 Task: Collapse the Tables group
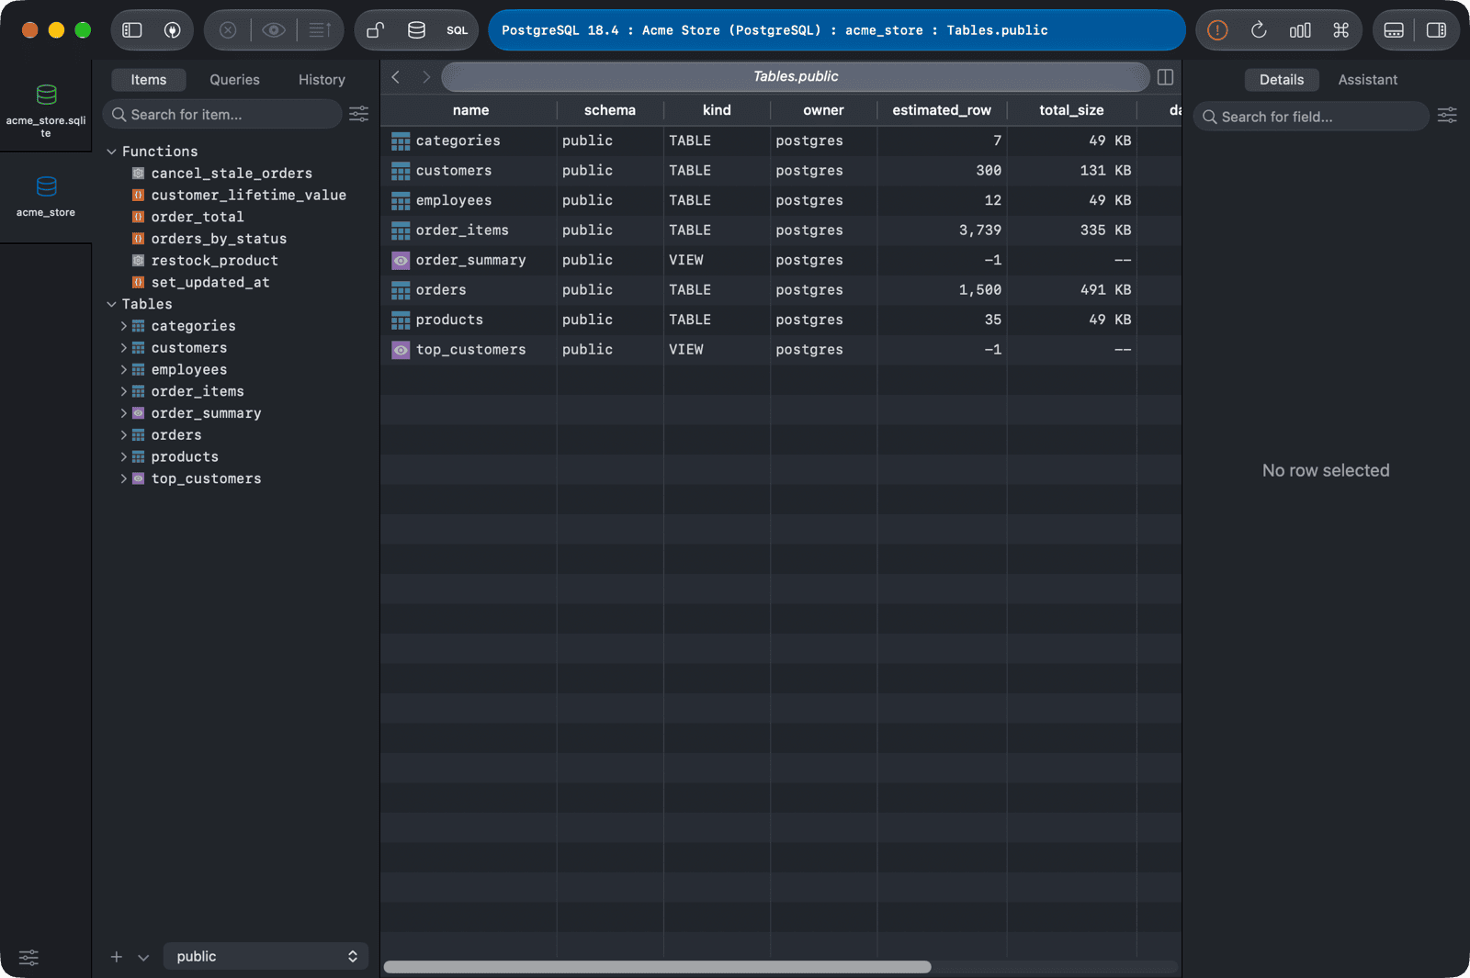click(111, 304)
